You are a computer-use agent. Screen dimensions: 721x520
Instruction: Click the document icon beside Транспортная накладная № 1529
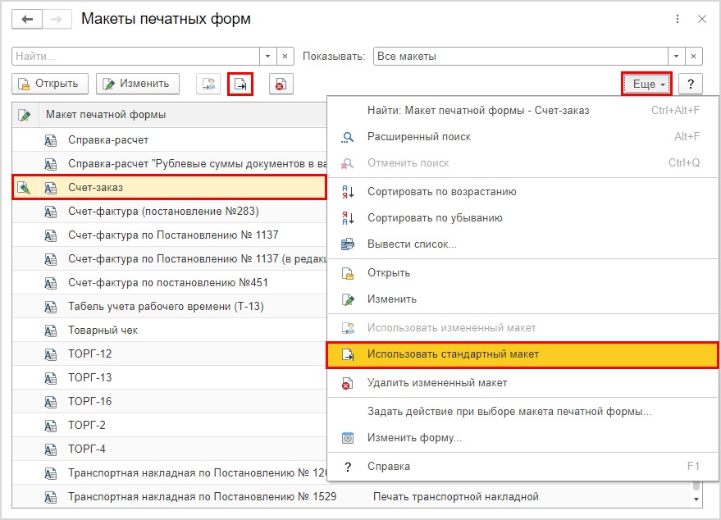point(51,497)
